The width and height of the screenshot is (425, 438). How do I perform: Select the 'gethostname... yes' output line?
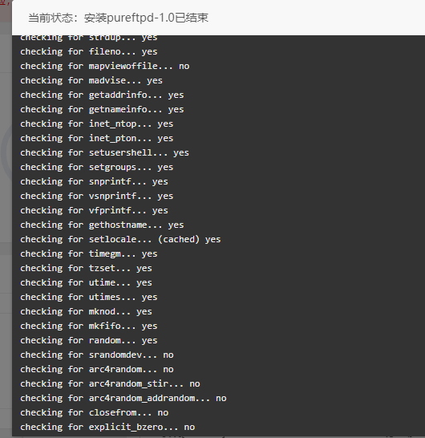click(102, 225)
